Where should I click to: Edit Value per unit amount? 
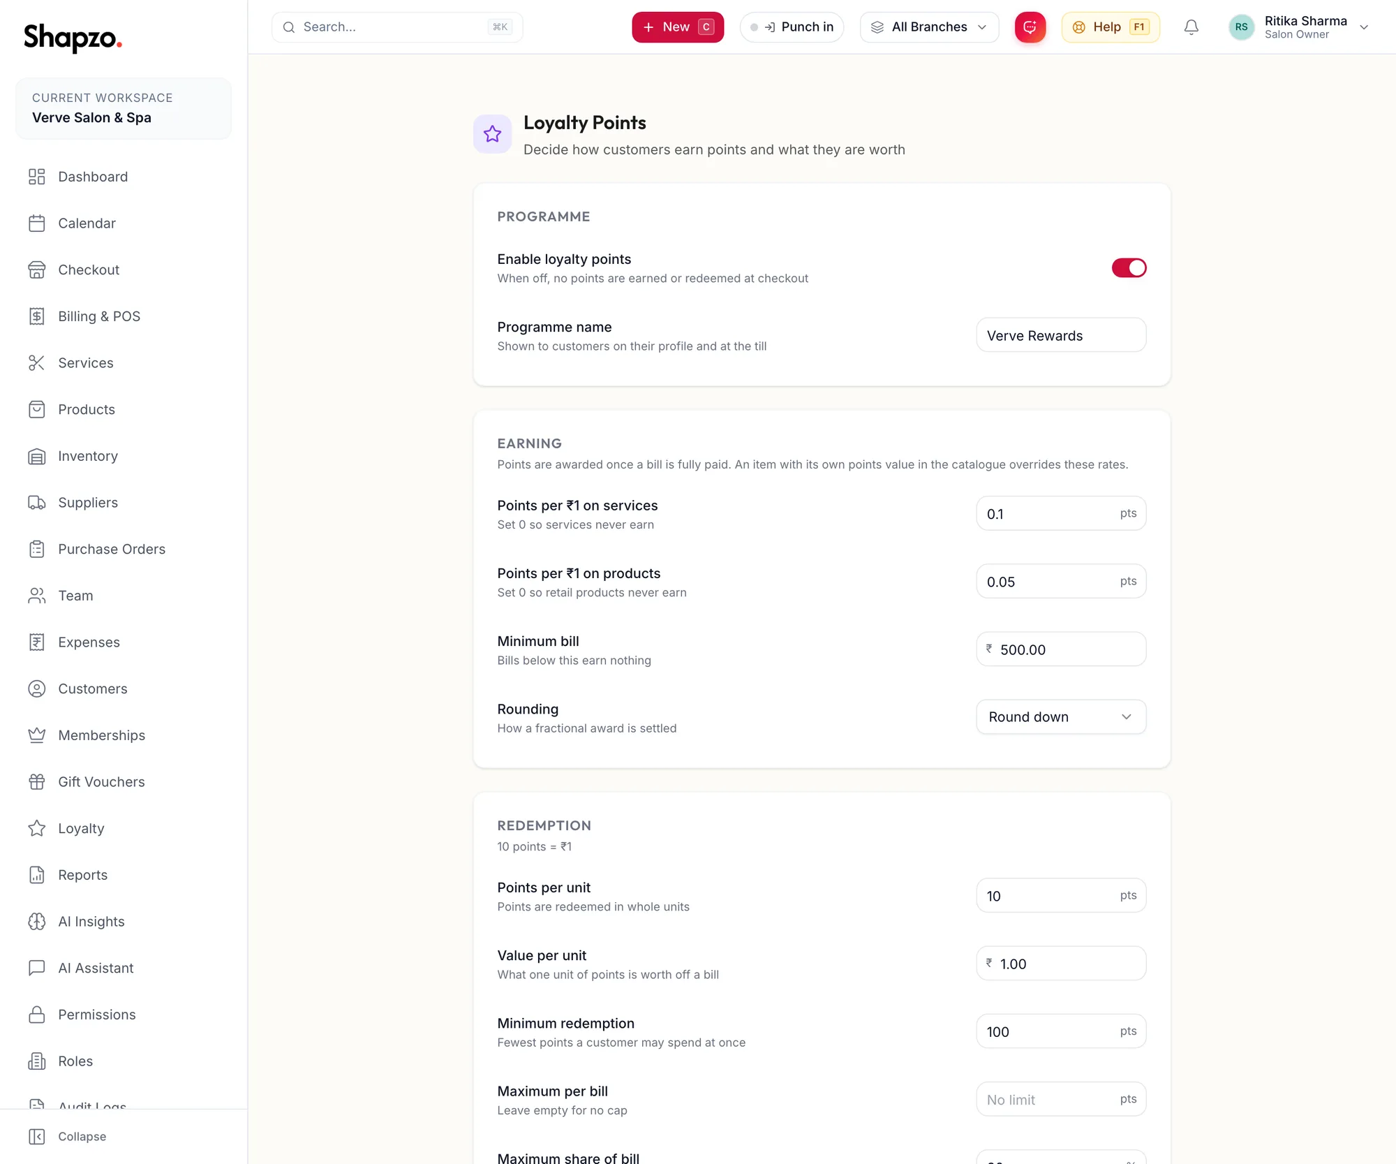click(1061, 964)
